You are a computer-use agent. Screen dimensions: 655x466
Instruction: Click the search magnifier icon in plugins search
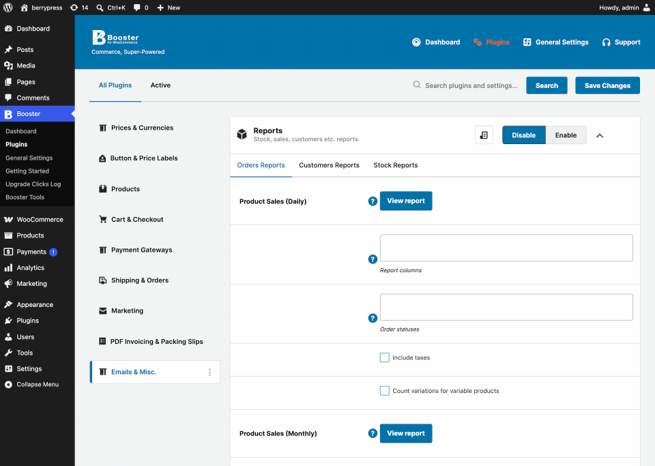pos(416,85)
